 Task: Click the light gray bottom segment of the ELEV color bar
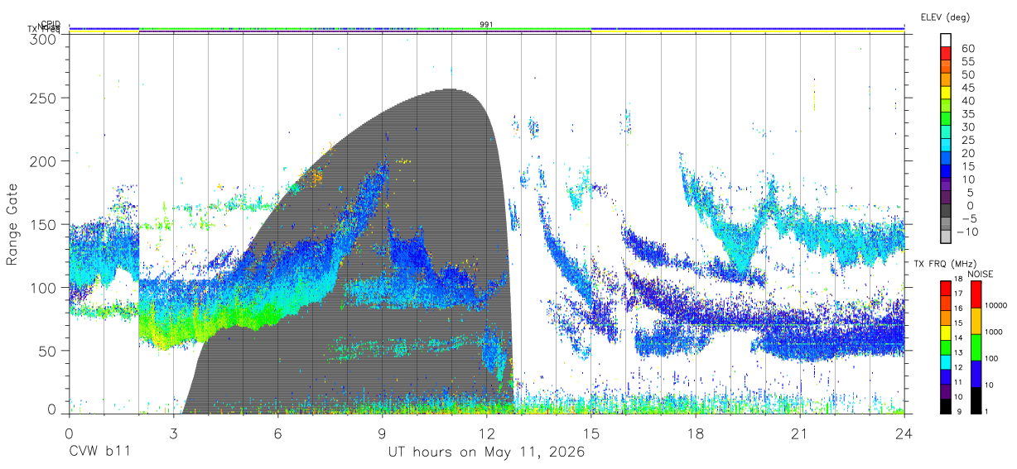(947, 237)
